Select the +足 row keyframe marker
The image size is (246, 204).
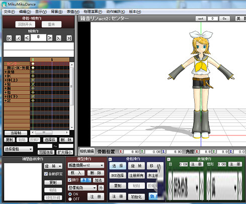(33, 100)
